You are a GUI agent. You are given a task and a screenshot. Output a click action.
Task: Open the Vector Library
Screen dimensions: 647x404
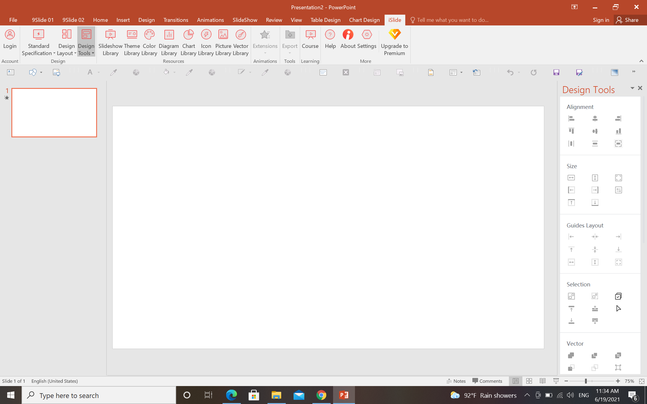(241, 42)
